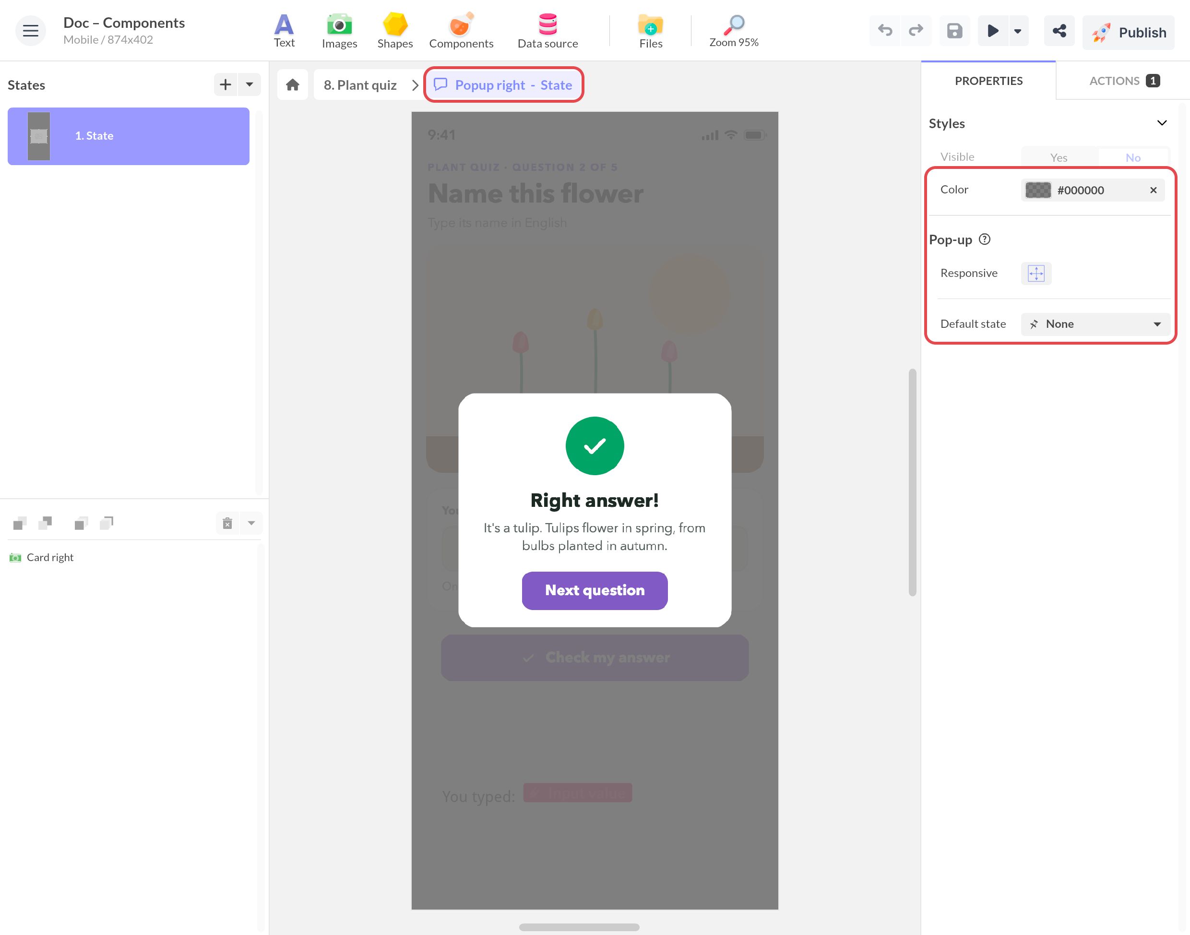1190x935 pixels.
Task: Open the preview options dropdown arrow
Action: tap(1018, 31)
